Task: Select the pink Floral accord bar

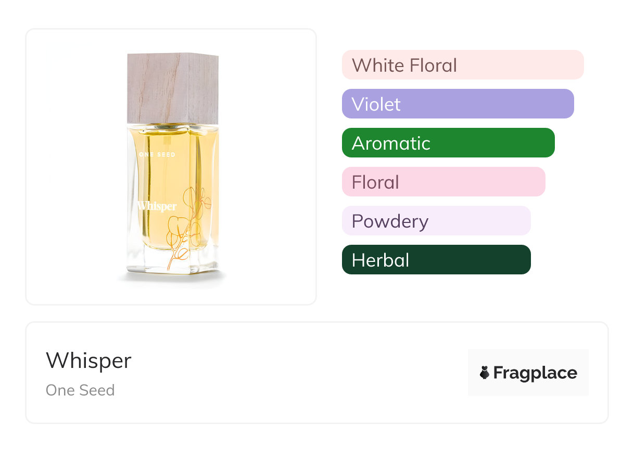Action: (x=443, y=182)
